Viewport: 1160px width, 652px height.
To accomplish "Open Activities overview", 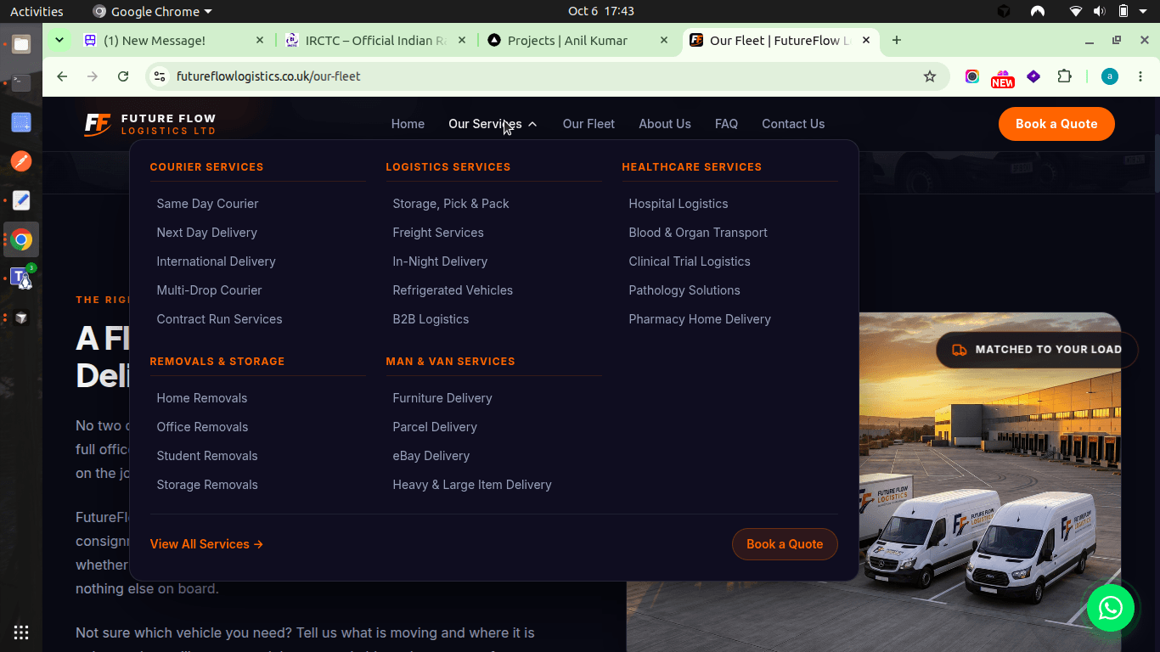I will click(37, 11).
